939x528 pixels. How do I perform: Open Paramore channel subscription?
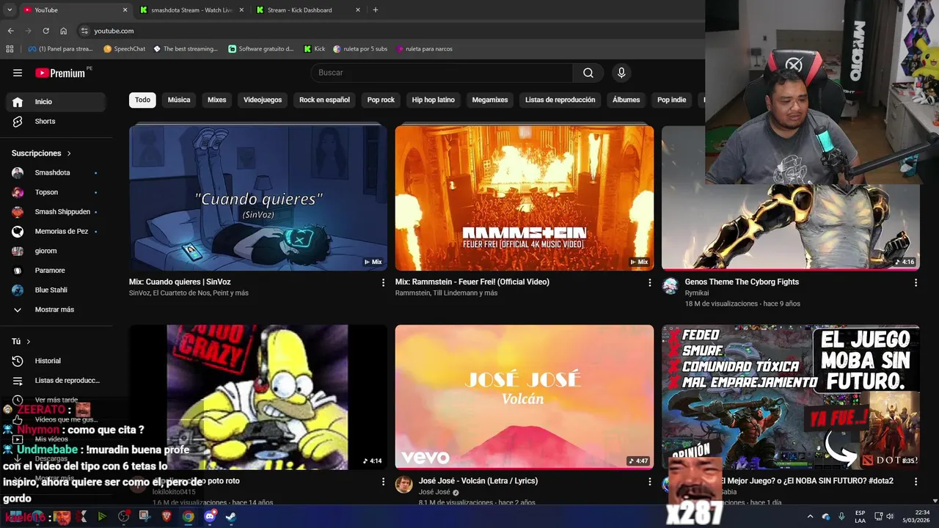click(56, 271)
